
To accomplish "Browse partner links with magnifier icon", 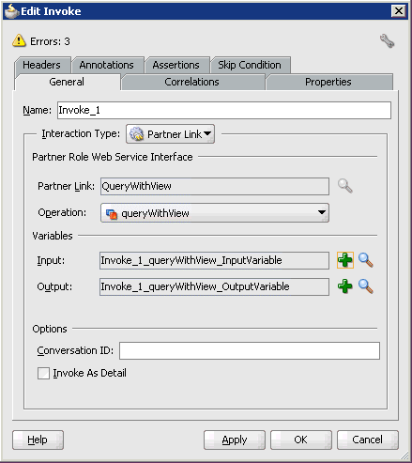I will (x=345, y=186).
